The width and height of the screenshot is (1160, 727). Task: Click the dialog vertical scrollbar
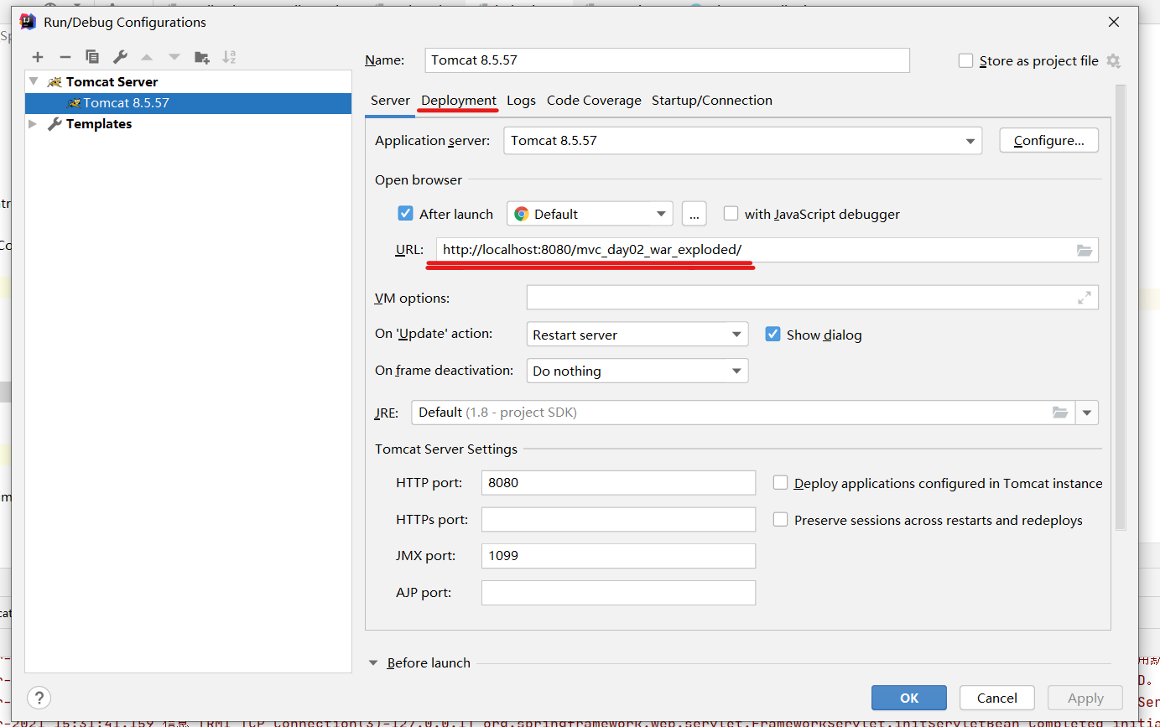point(1121,307)
